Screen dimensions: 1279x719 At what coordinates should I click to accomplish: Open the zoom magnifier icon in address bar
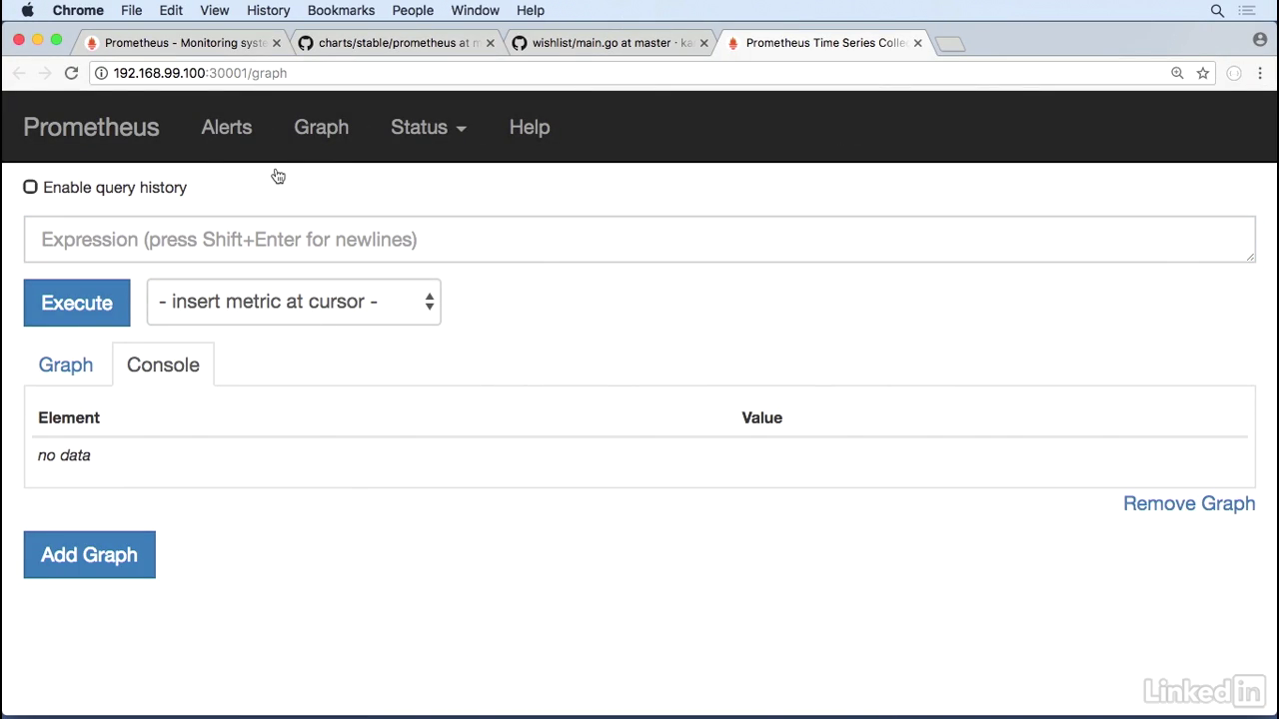coord(1177,73)
